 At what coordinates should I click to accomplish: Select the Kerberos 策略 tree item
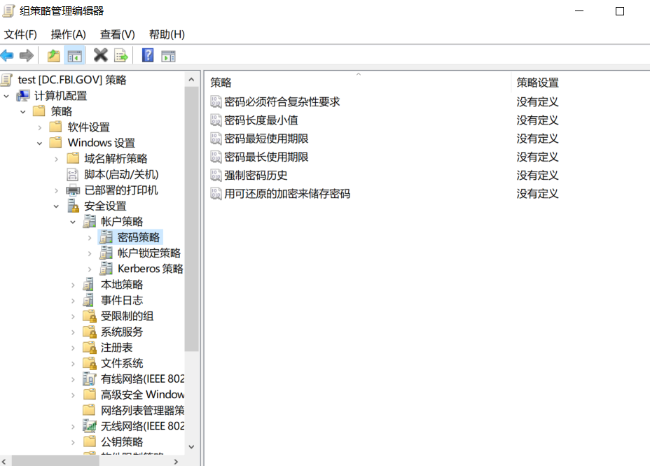click(x=150, y=269)
